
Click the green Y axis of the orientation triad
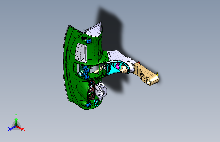[16, 121]
